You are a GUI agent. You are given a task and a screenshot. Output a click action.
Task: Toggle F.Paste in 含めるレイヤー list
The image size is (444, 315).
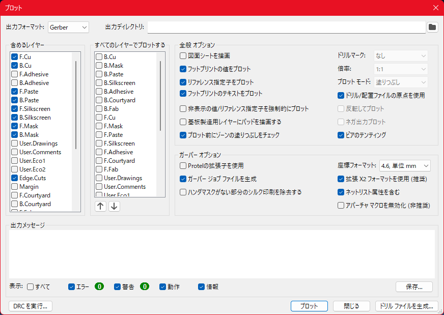point(14,92)
